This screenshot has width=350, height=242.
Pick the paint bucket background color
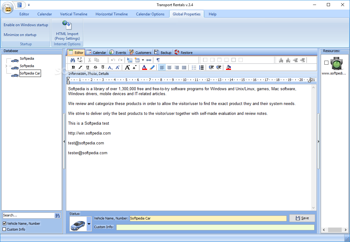coord(229,67)
